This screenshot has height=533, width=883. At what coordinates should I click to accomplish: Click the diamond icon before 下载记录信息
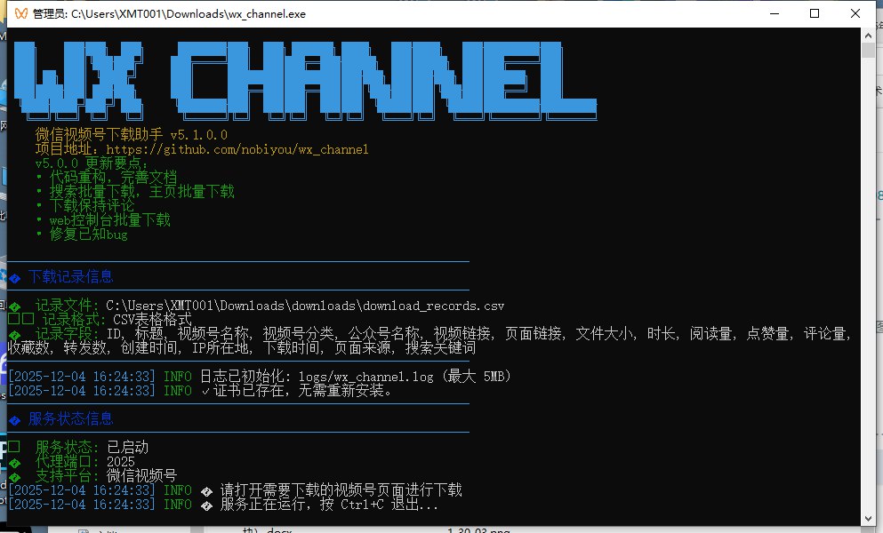pyautogui.click(x=14, y=277)
